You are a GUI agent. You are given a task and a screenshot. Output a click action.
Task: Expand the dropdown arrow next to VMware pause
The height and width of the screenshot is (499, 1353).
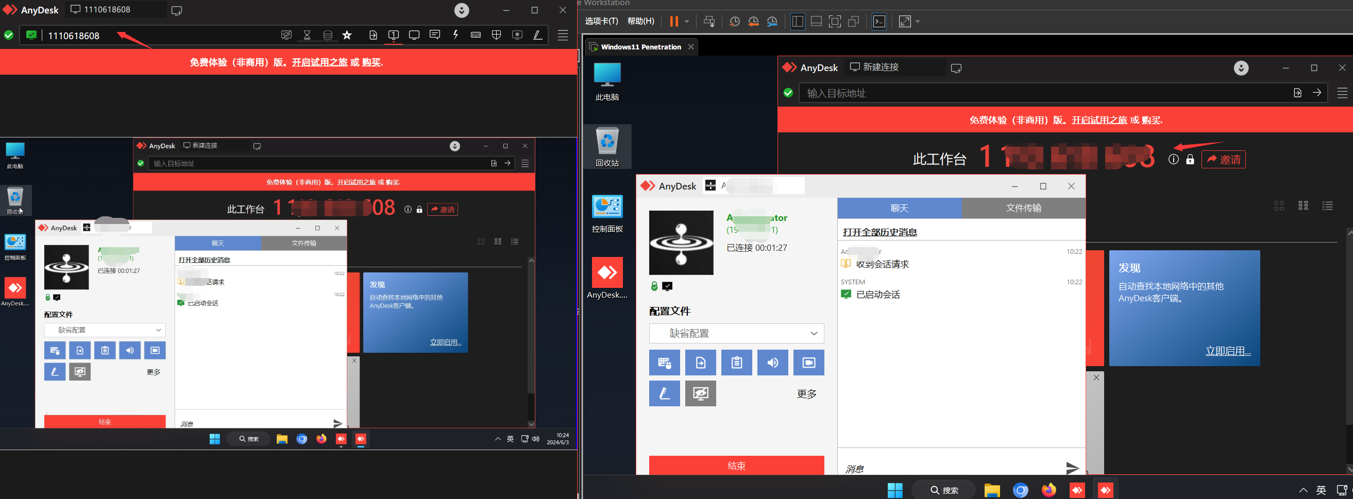(x=686, y=22)
